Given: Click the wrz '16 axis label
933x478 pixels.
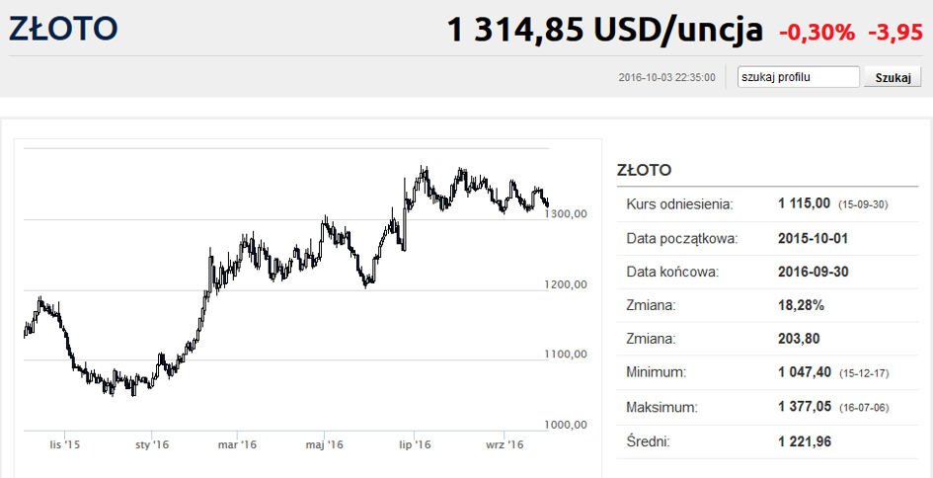Looking at the screenshot, I should pyautogui.click(x=505, y=444).
